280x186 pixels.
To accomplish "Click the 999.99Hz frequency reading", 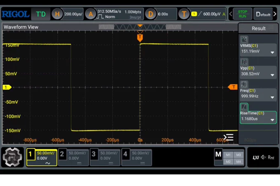I will click(250, 96).
